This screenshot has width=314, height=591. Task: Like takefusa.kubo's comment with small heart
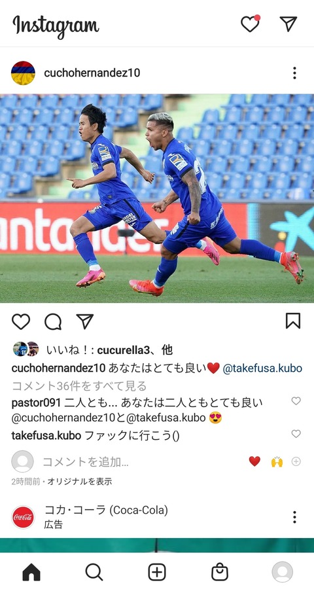(296, 433)
